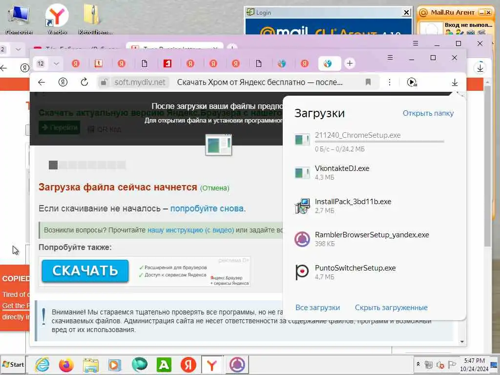Screen dimensions: 500x375
Task: Open the Computer desktop icon
Action: coord(19,20)
